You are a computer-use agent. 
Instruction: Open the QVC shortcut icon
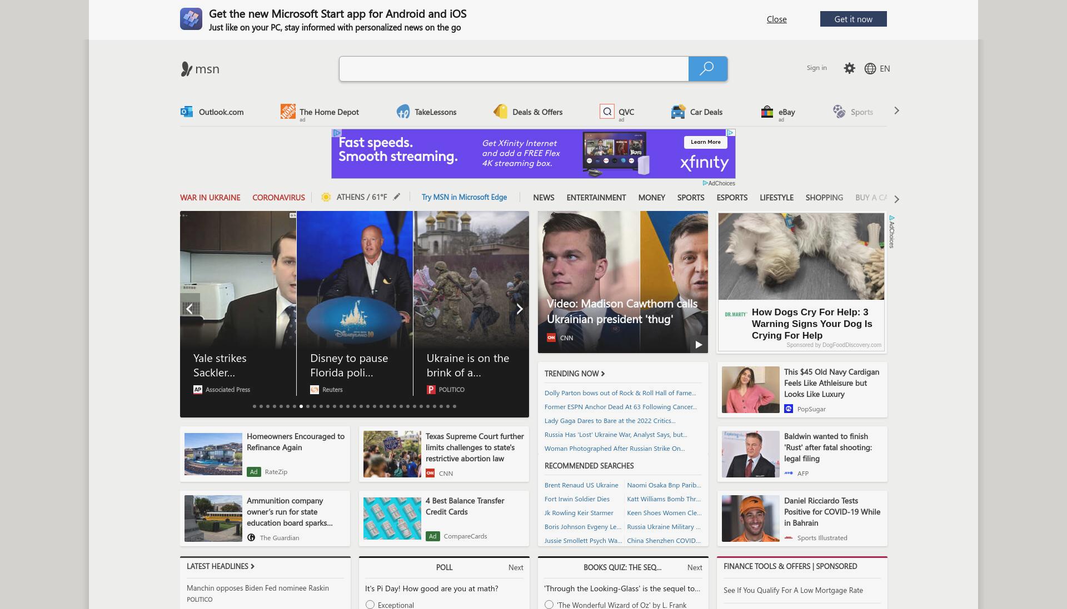tap(607, 112)
